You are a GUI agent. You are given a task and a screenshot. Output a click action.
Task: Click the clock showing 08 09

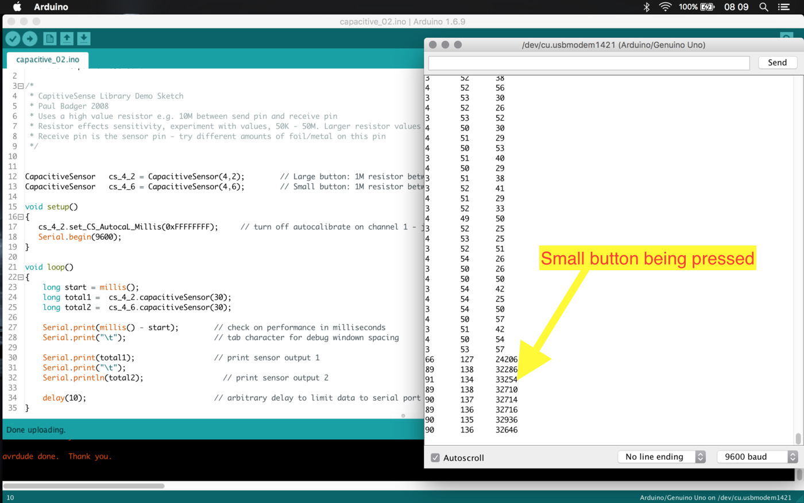[x=736, y=7]
